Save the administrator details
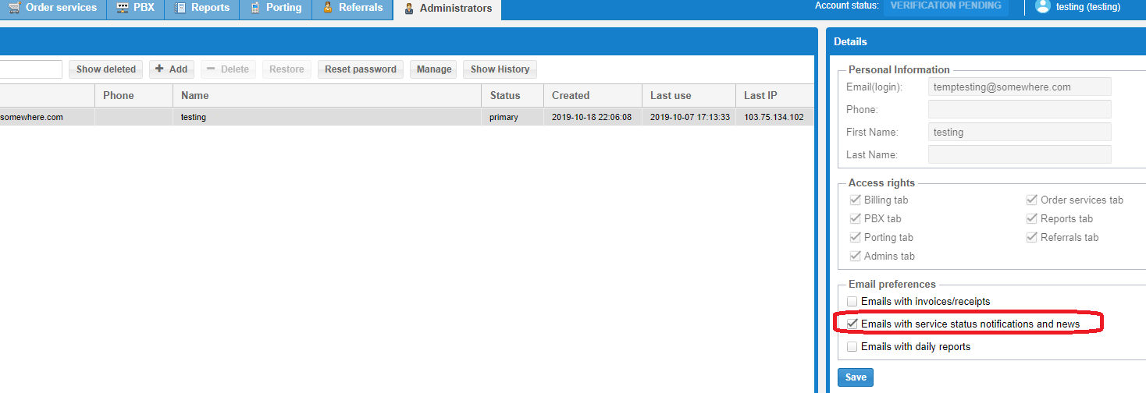Image resolution: width=1146 pixels, height=393 pixels. coord(856,377)
